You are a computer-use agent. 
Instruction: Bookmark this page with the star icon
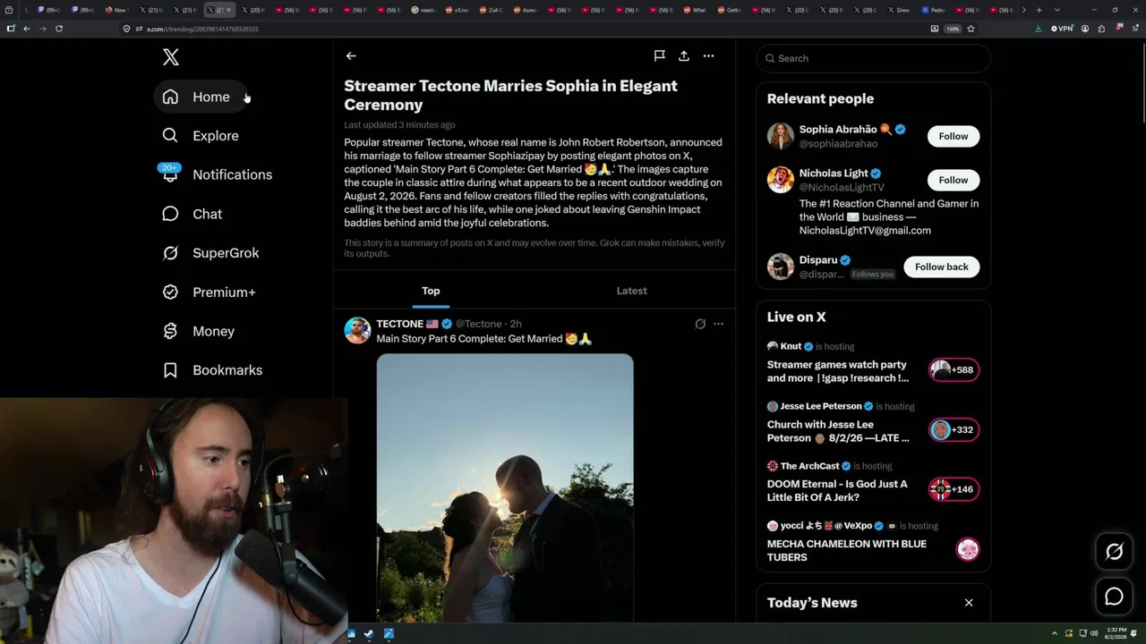coord(971,29)
